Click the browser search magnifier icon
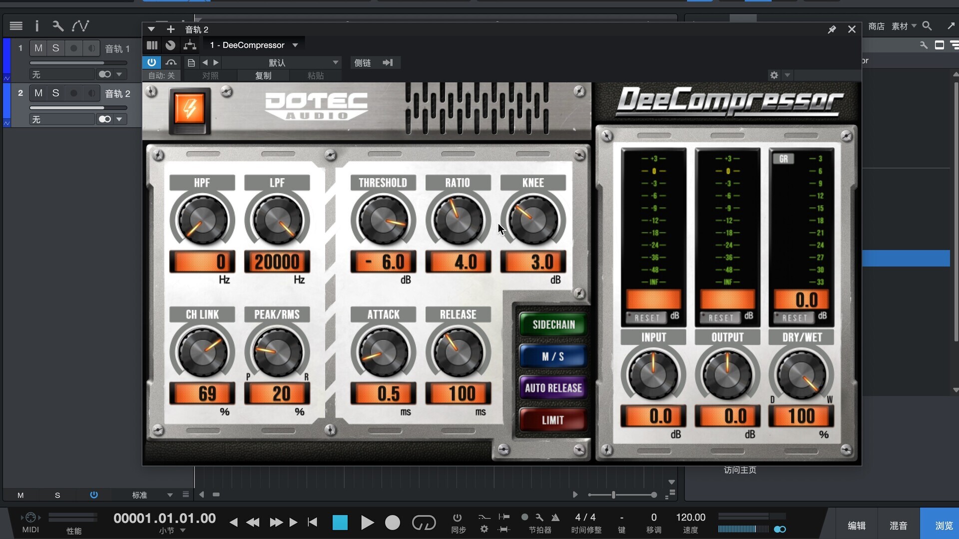 (927, 26)
